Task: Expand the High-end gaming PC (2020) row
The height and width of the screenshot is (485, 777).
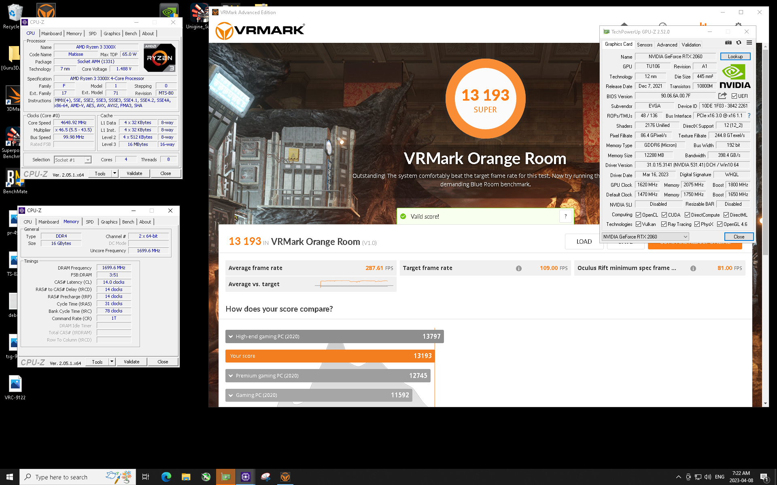Action: click(x=334, y=337)
